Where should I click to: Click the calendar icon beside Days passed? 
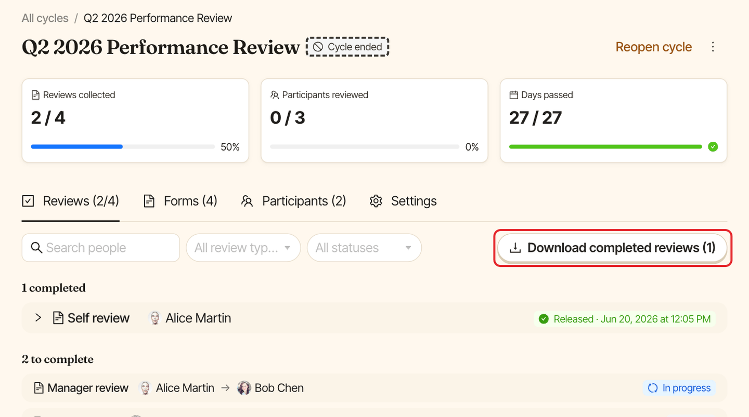pyautogui.click(x=514, y=95)
